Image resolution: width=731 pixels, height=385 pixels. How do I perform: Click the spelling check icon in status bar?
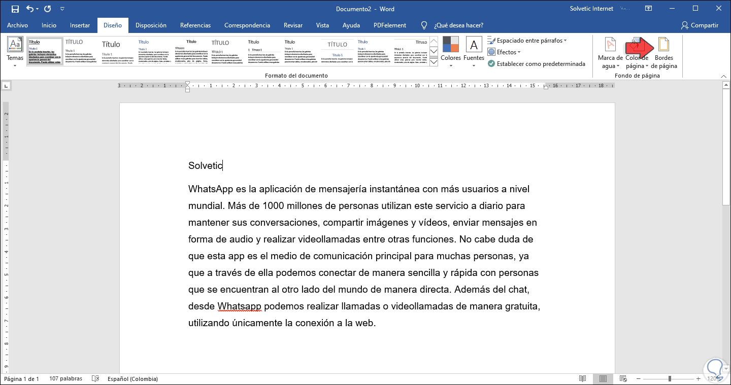point(95,379)
